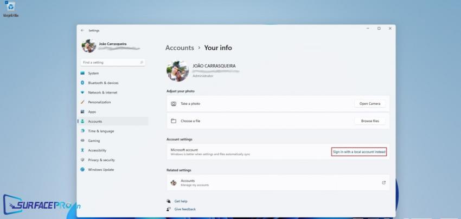Select Accounts in sidebar

point(113,121)
